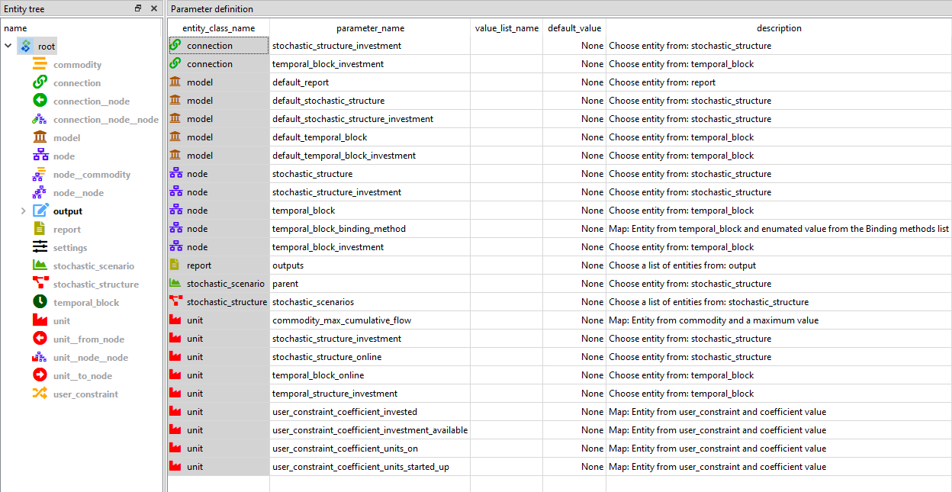Click the unit__from_node red arrow icon
Screen dimensions: 952x492
[40, 339]
